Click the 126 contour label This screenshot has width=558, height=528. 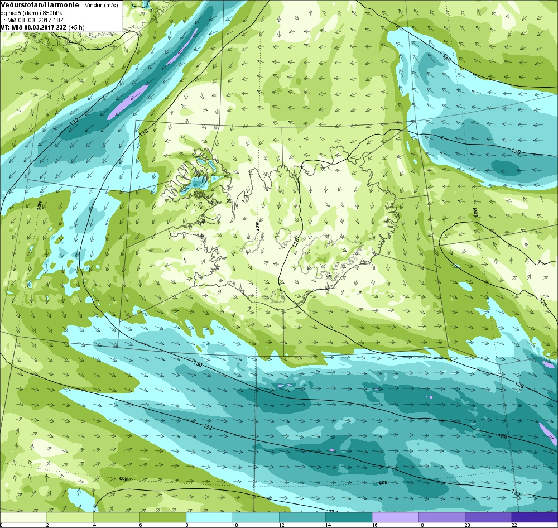point(542,303)
